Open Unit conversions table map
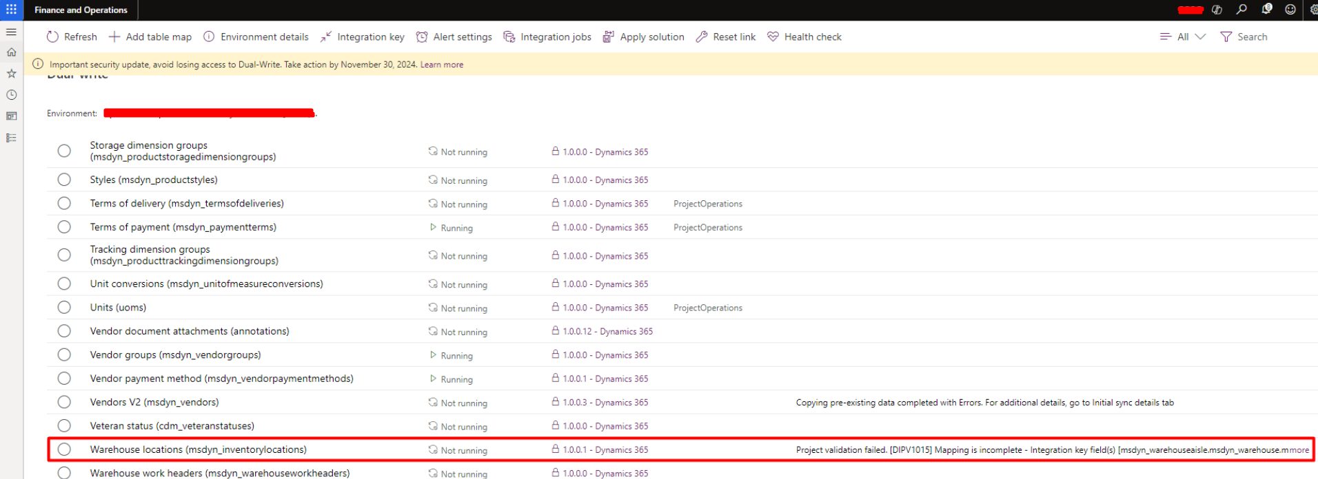Screen dimensions: 1318x479 206,284
